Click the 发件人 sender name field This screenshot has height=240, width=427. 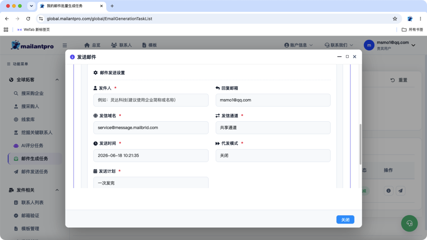pyautogui.click(x=151, y=100)
